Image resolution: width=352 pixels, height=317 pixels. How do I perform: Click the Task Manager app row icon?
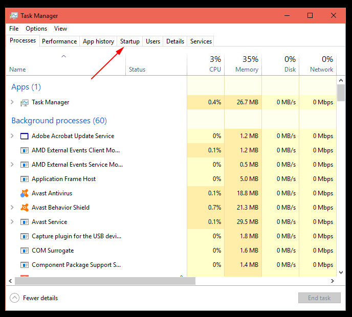point(25,103)
